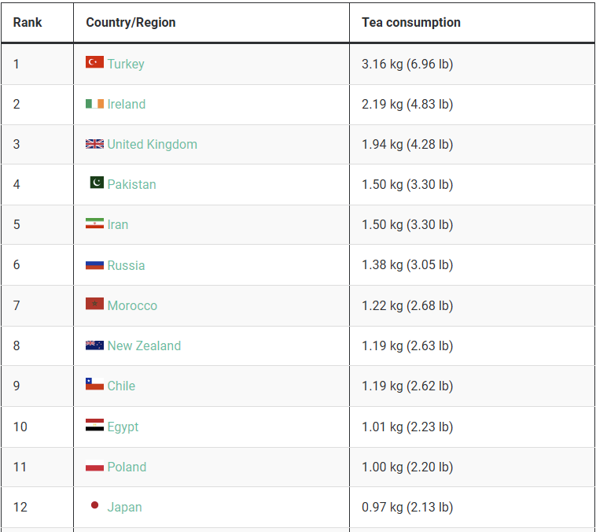Click the Ireland flag icon
The height and width of the screenshot is (532, 596).
tap(94, 103)
